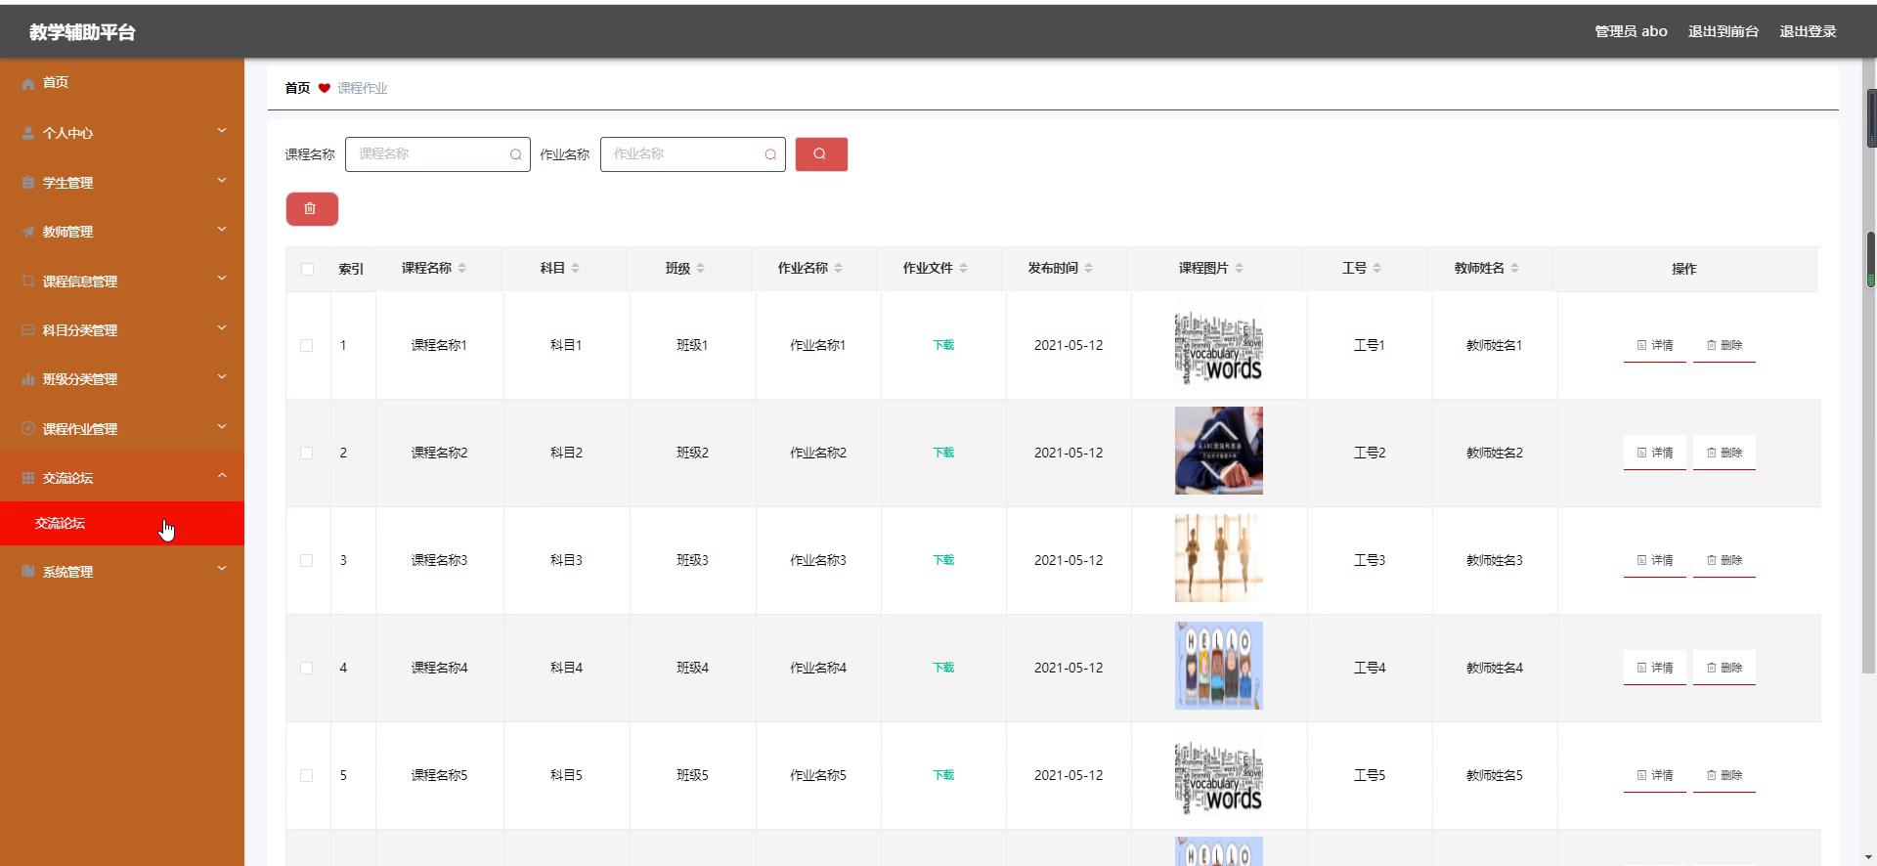Click 下载 link in row 4
This screenshot has width=1877, height=866.
(x=942, y=668)
